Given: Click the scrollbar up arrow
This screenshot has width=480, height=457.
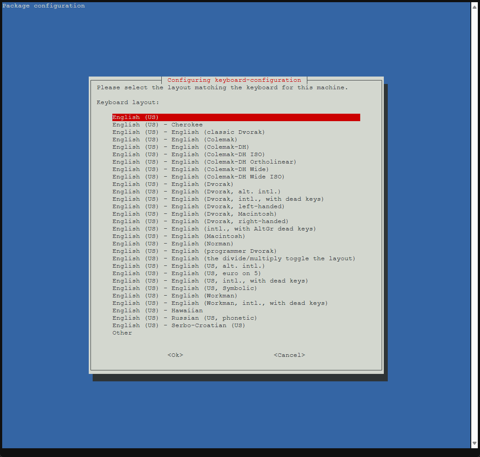Looking at the screenshot, I should tap(475, 6).
